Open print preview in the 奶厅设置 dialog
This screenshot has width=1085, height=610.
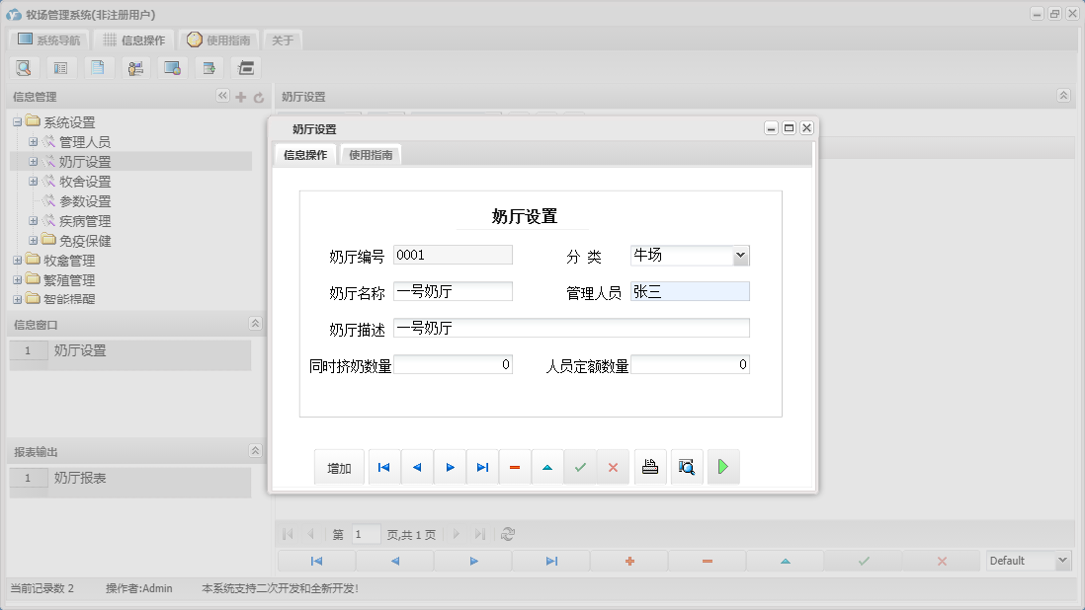click(x=687, y=466)
